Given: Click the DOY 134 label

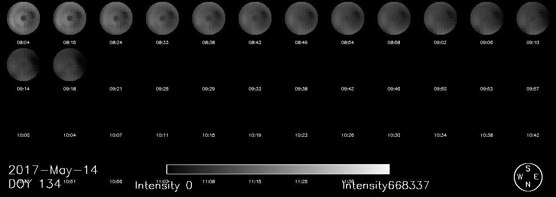Looking at the screenshot, I should click(35, 184).
